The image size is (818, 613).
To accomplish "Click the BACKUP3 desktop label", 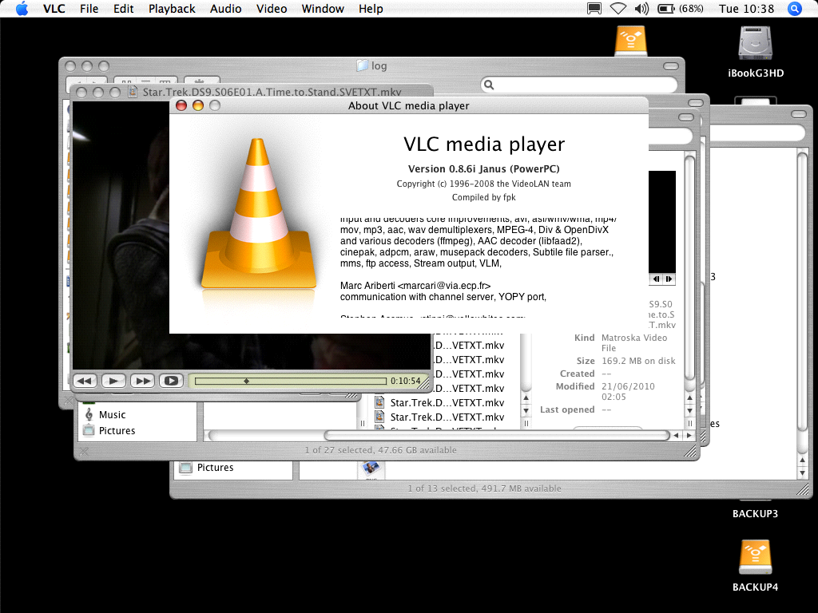I will (755, 513).
